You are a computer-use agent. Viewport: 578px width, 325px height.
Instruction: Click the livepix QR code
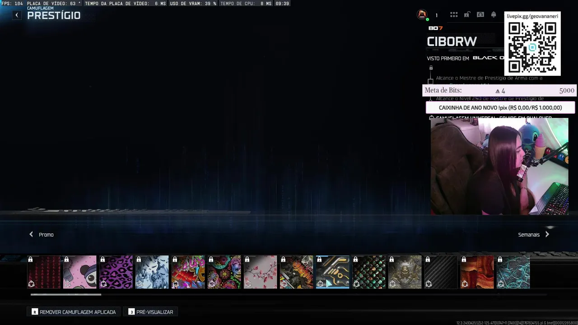(x=532, y=47)
